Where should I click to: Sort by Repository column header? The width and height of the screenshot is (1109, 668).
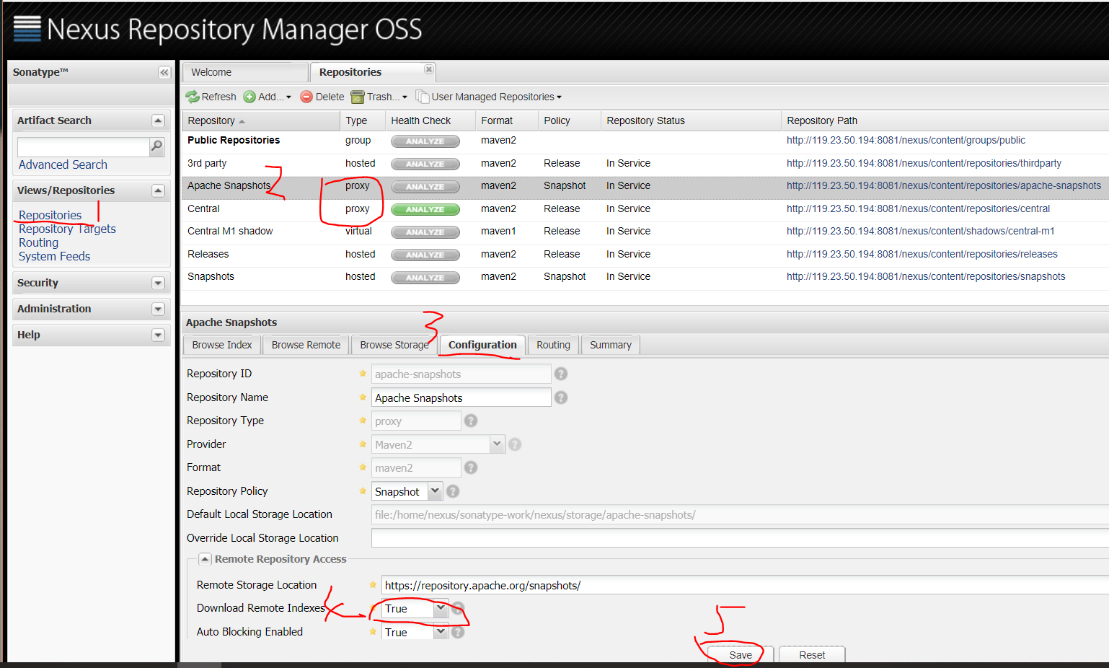point(260,120)
